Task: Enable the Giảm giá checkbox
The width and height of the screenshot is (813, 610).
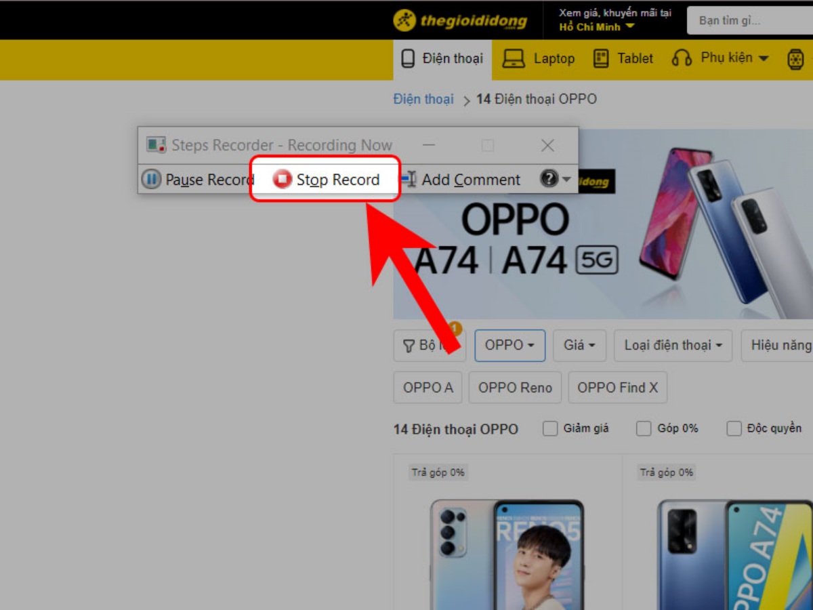Action: point(551,428)
